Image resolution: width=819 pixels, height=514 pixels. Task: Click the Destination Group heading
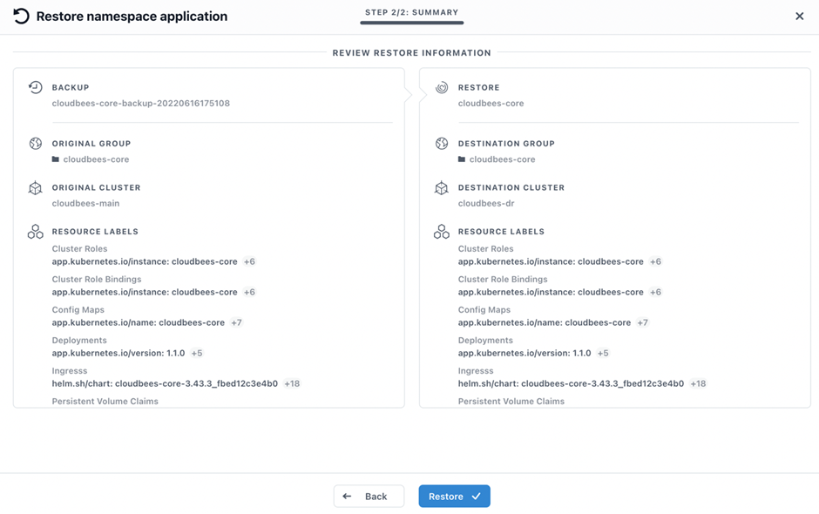(x=506, y=143)
